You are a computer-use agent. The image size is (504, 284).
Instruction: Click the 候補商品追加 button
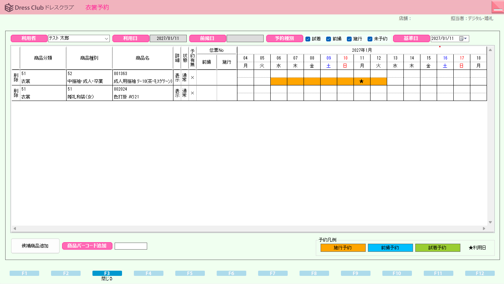35,246
